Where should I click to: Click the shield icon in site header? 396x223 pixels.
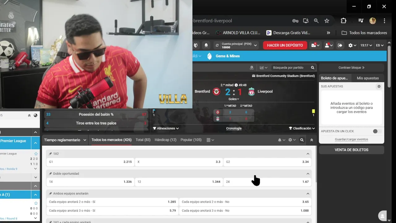[x=196, y=45]
